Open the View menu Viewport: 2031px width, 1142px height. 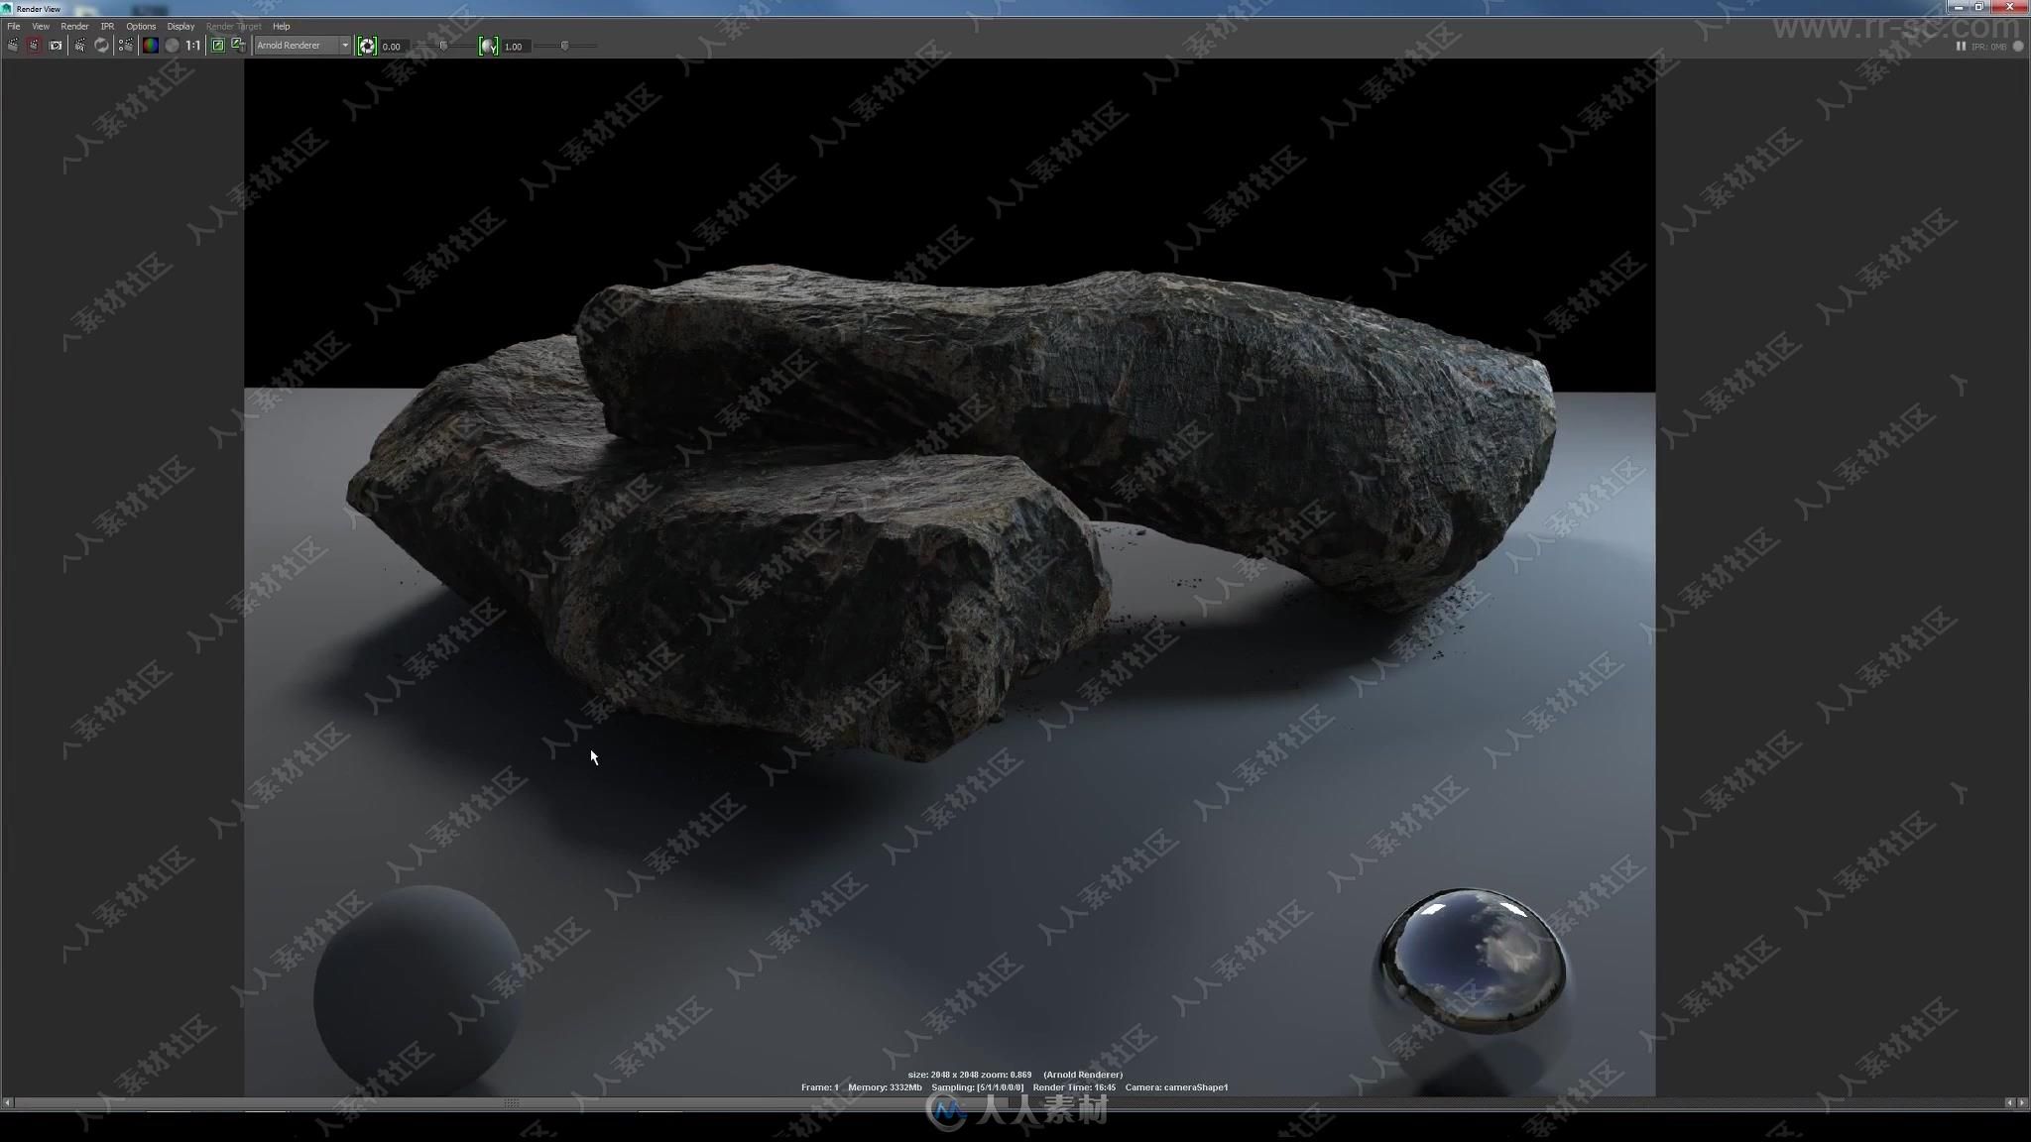[x=41, y=27]
